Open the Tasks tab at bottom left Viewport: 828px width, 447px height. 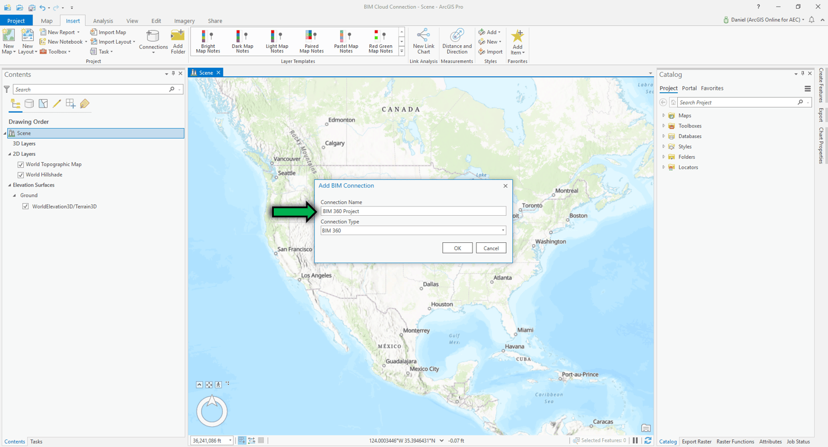click(36, 441)
